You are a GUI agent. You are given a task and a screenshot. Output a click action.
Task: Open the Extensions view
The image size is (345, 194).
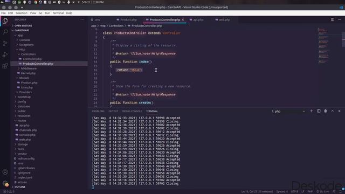pos(5,66)
